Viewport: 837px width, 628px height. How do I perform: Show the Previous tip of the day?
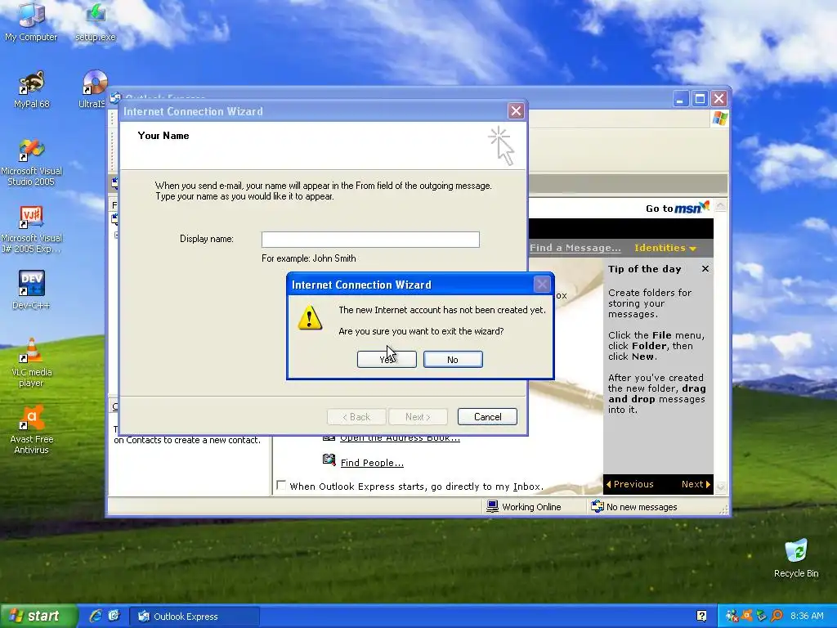tap(630, 484)
